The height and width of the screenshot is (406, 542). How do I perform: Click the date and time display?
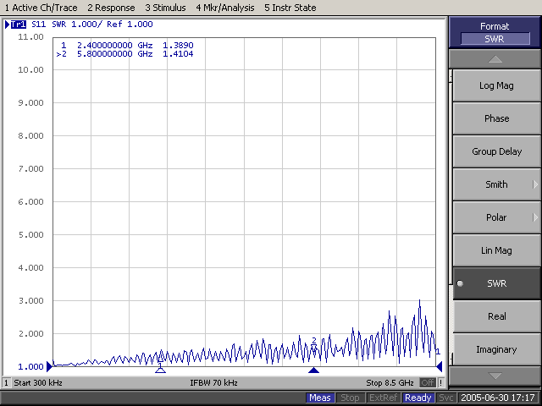coord(498,398)
